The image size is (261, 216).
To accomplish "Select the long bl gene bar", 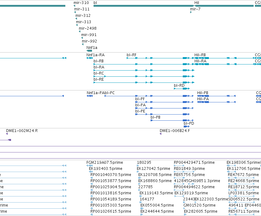I will (144, 6).
